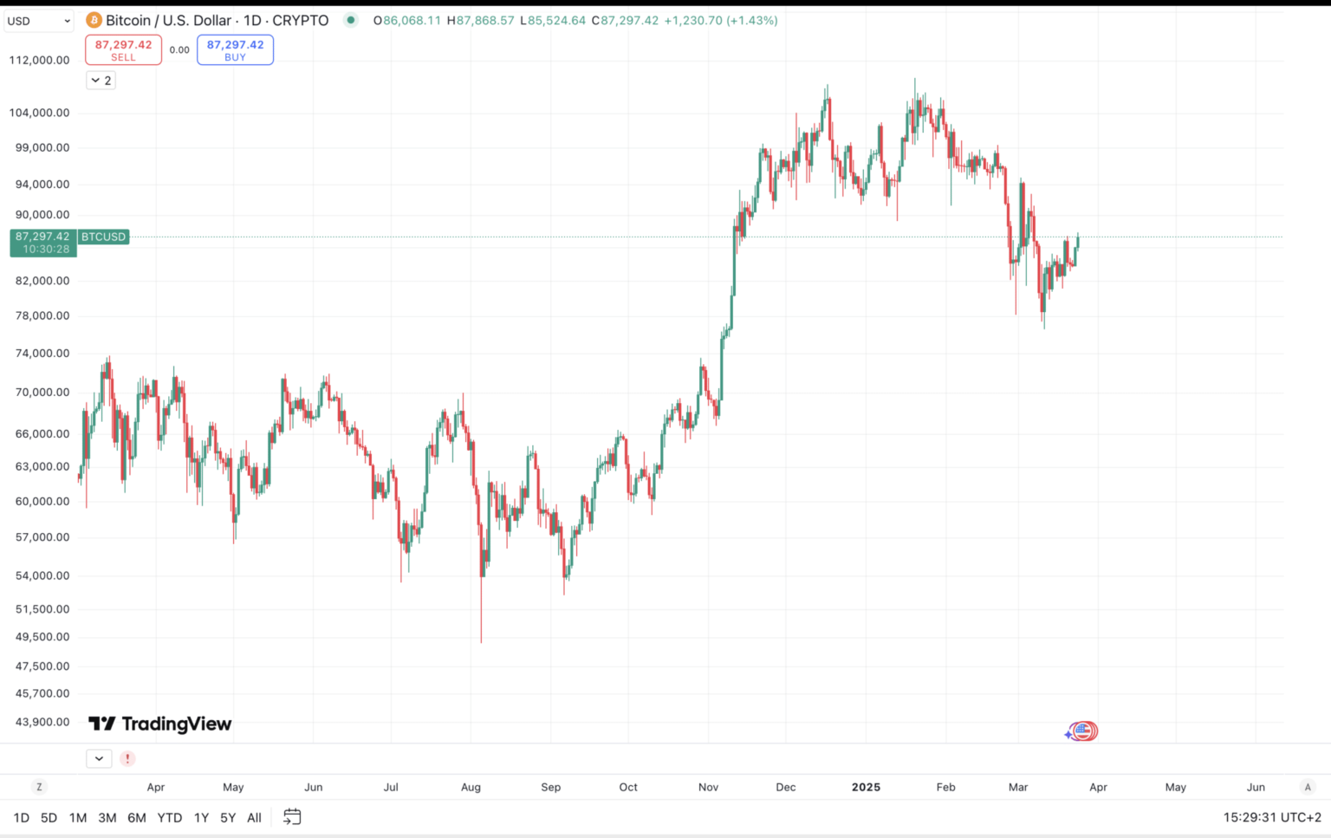Expand the '2' orders chevron under Sell button

coord(100,80)
